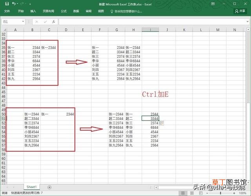
Task: Click the zoom in plus button
Action: tap(234, 193)
